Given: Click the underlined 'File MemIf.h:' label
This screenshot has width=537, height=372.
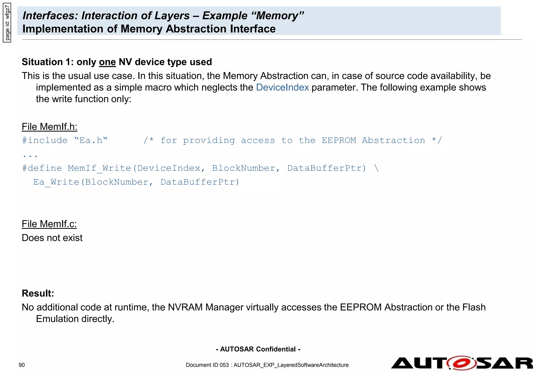Looking at the screenshot, I should pyautogui.click(x=50, y=127).
